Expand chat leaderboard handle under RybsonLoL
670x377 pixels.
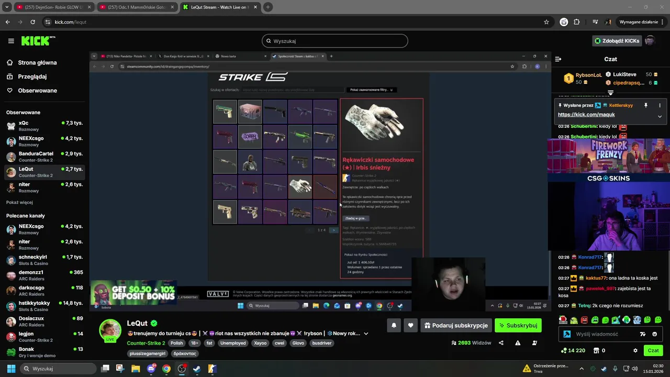point(610,93)
